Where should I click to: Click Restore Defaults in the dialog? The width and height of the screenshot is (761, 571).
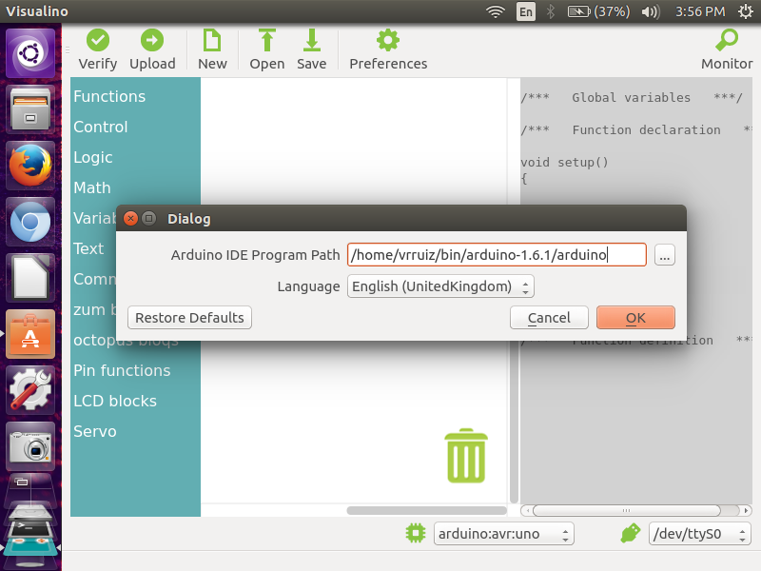[x=189, y=318]
